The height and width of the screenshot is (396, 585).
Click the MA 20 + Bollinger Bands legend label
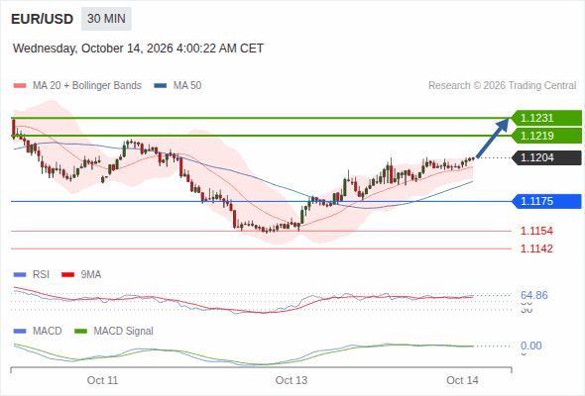coord(87,86)
